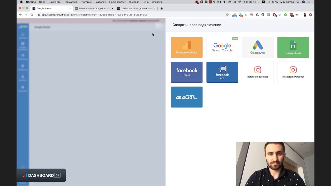Open the Посмотреть menu
The image size is (331, 186).
tap(71, 2)
